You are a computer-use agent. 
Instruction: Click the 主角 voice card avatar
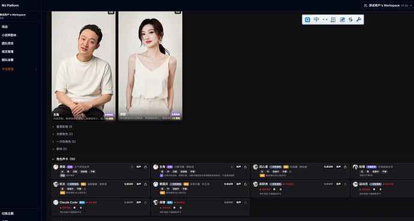155,167
